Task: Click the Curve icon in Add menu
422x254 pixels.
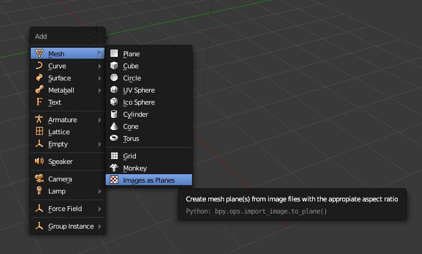Action: click(x=39, y=65)
